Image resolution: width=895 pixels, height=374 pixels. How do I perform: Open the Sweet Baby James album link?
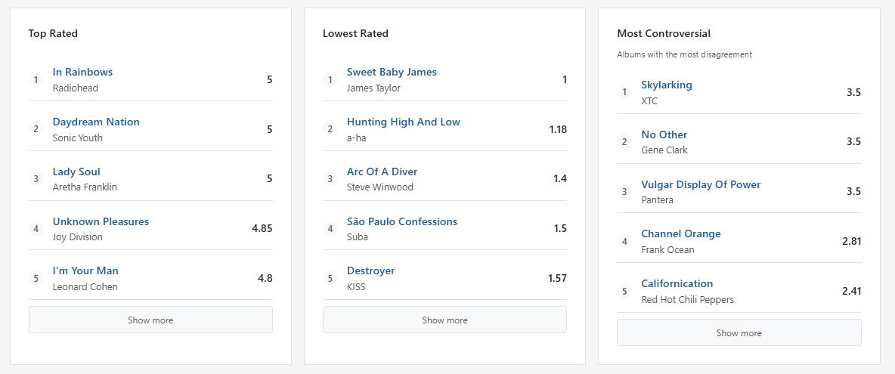[x=392, y=73]
